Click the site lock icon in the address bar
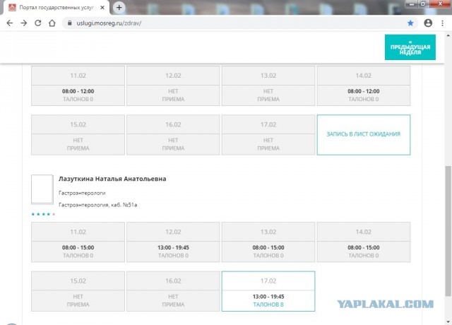The width and height of the screenshot is (452, 325). point(69,23)
